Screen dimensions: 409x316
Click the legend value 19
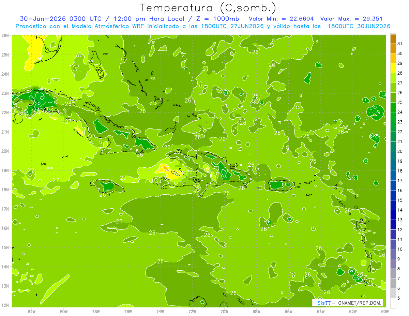[x=400, y=161]
